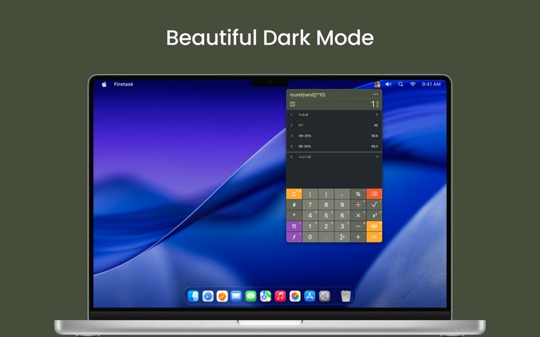Tap the number 2 key
The height and width of the screenshot is (337, 540).
tap(326, 226)
